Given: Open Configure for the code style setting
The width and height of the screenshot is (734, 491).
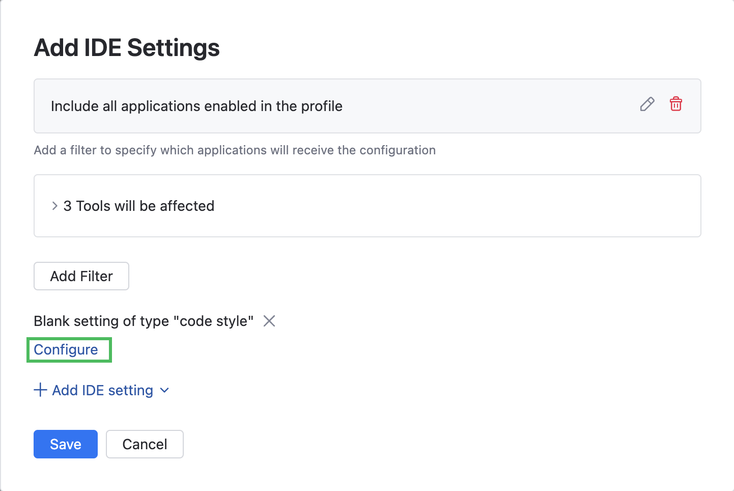Looking at the screenshot, I should pyautogui.click(x=66, y=350).
